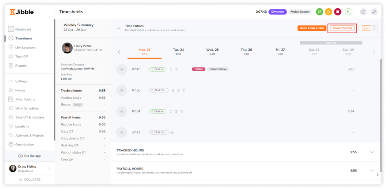Expand the Payroll Hours section
The width and height of the screenshot is (386, 189).
point(372,170)
